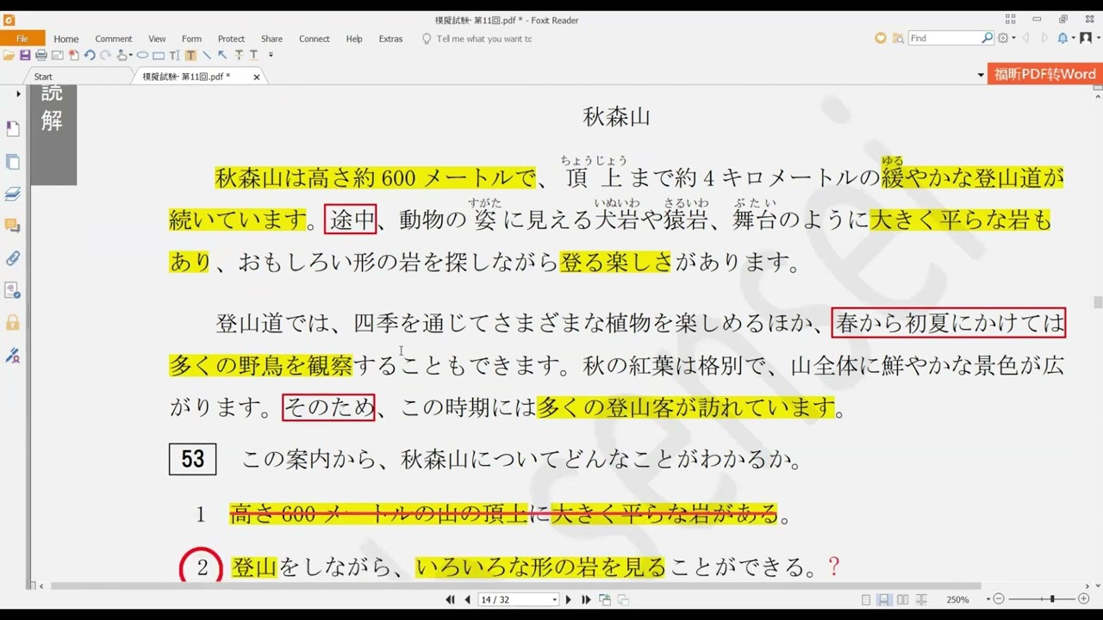Zoom in with the plus button
Image resolution: width=1103 pixels, height=620 pixels.
pos(1082,599)
